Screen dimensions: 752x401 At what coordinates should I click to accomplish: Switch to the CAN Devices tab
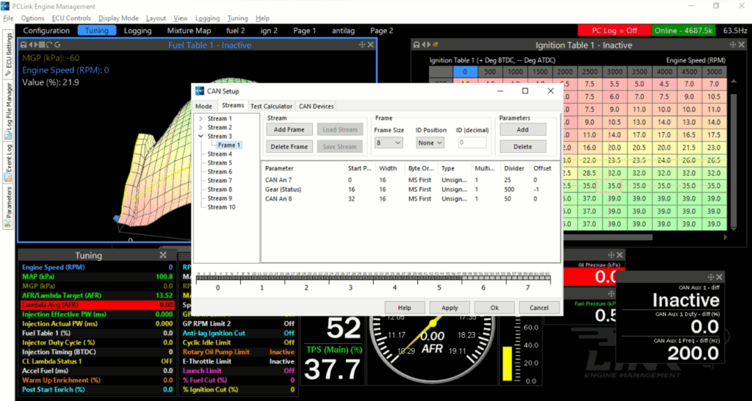point(316,106)
